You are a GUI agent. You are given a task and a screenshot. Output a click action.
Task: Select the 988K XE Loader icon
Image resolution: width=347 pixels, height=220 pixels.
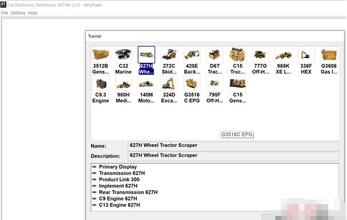pyautogui.click(x=283, y=55)
